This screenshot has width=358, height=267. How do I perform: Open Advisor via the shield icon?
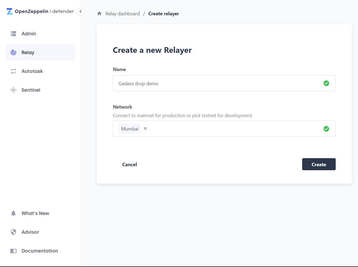(x=13, y=232)
